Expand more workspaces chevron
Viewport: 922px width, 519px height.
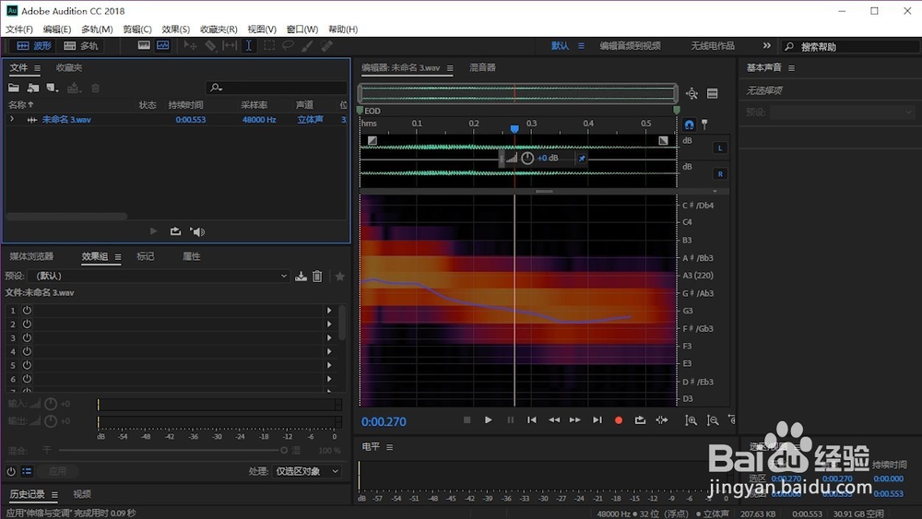tap(767, 45)
